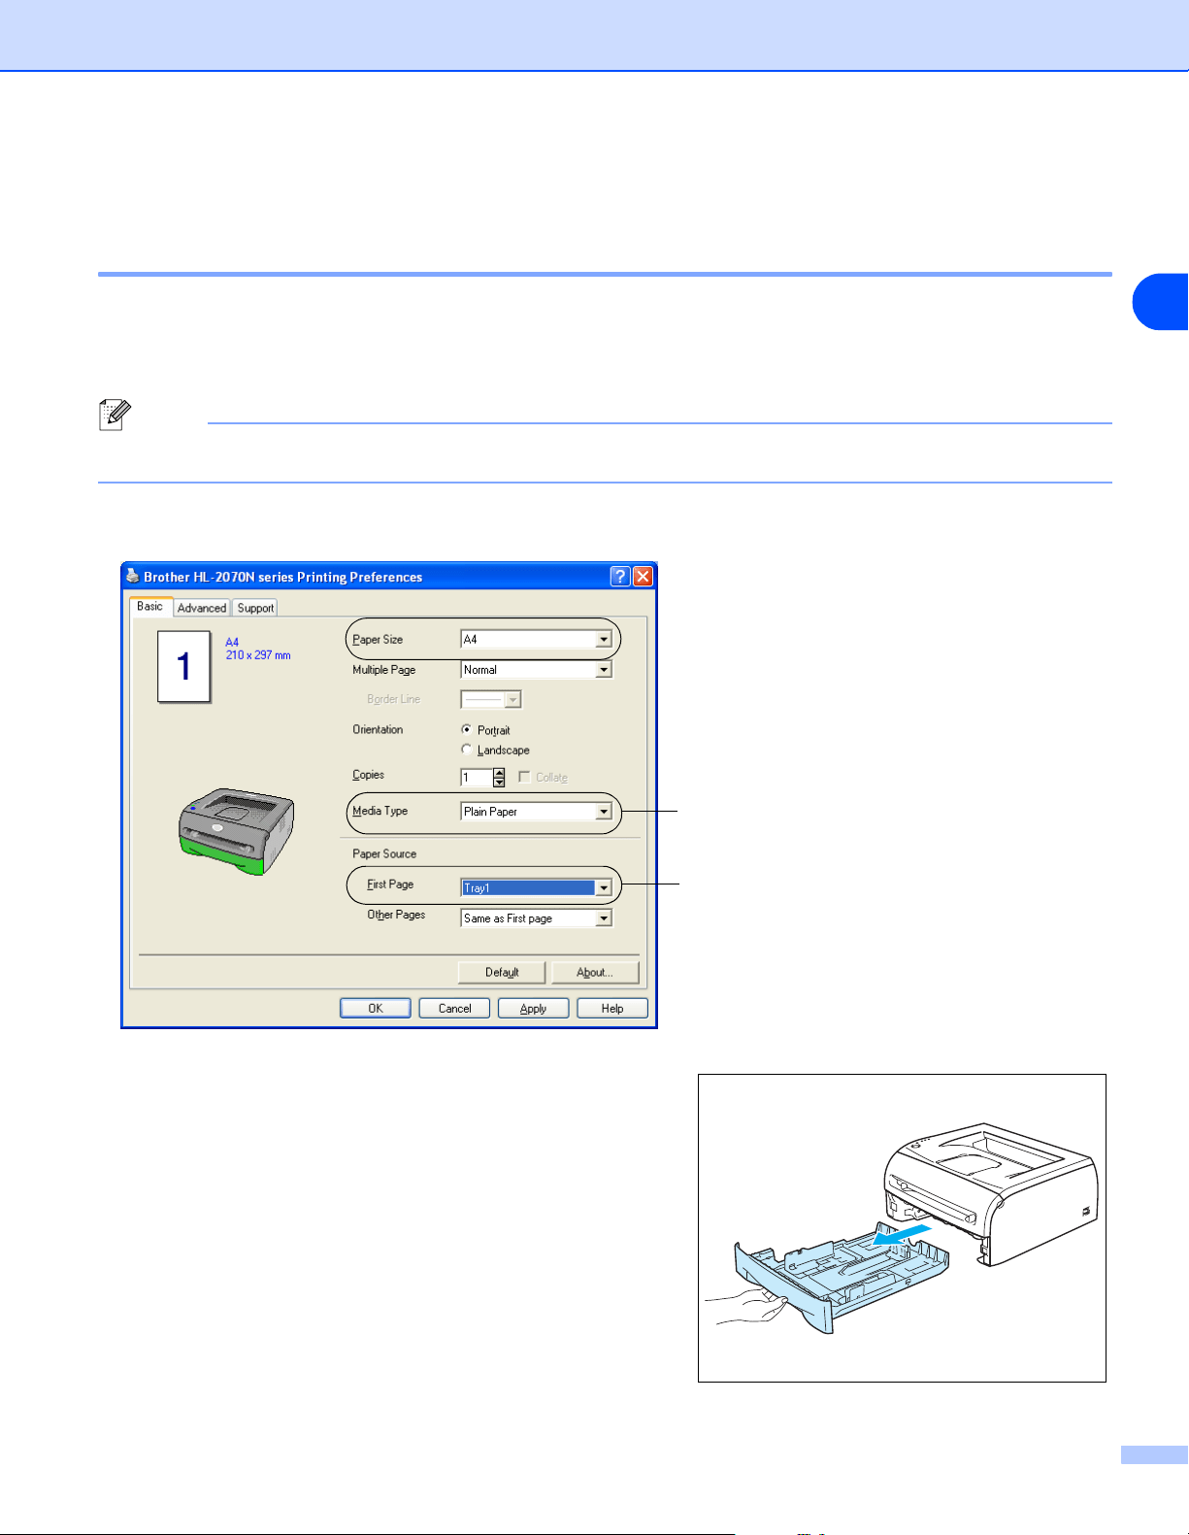The width and height of the screenshot is (1189, 1535).
Task: Click the Cancel button
Action: pos(454,1009)
